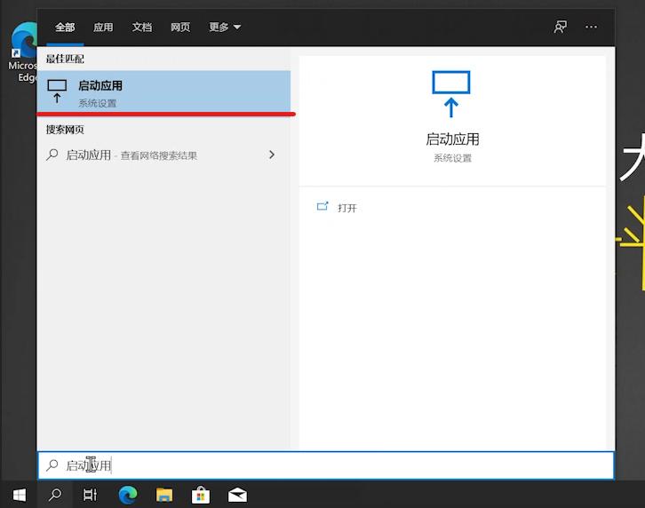645x508 pixels.
Task: Switch to the 文档 tab
Action: (x=142, y=28)
